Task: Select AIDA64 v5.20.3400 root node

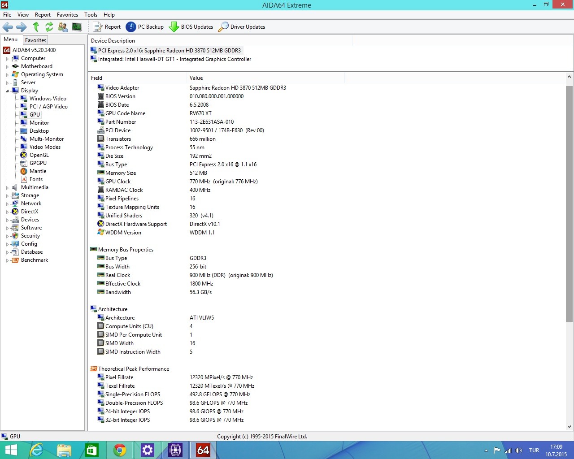Action: pyautogui.click(x=34, y=50)
